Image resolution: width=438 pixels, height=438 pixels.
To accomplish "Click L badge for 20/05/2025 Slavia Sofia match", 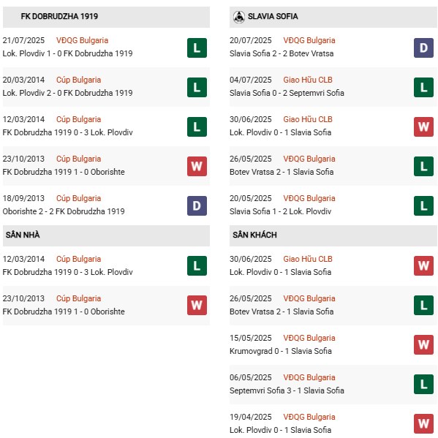I will (423, 206).
